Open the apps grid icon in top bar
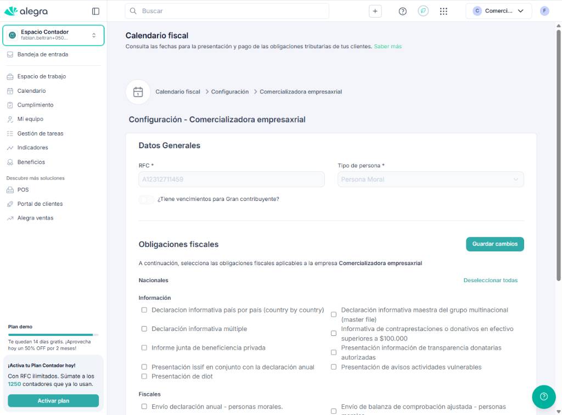Viewport: 562px width, 415px height. coord(443,10)
